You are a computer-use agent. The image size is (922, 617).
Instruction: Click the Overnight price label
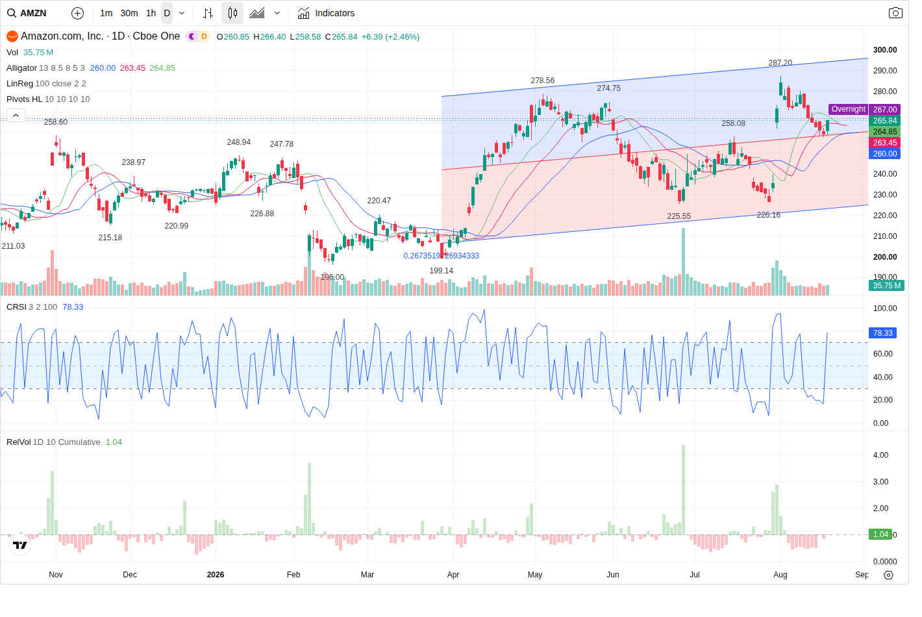click(x=848, y=110)
